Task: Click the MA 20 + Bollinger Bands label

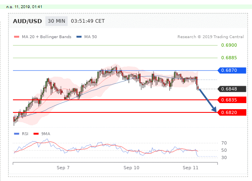Action: coord(47,37)
